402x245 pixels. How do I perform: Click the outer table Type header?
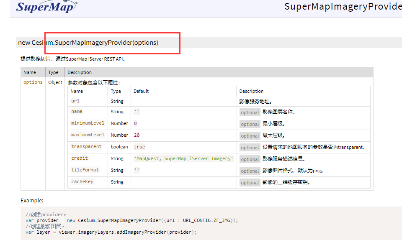point(53,72)
